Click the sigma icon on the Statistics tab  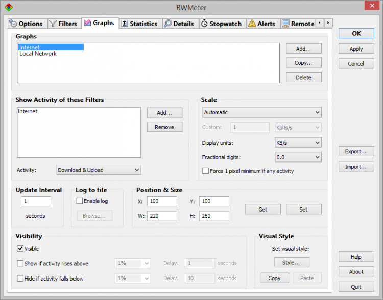point(125,24)
